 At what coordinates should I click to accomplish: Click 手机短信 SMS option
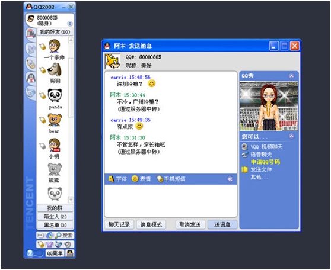(x=171, y=179)
